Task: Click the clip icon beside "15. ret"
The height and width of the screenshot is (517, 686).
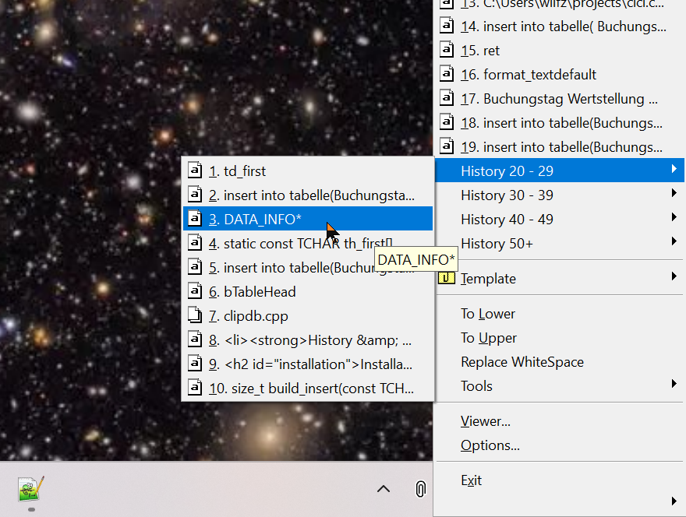Action: [x=447, y=50]
